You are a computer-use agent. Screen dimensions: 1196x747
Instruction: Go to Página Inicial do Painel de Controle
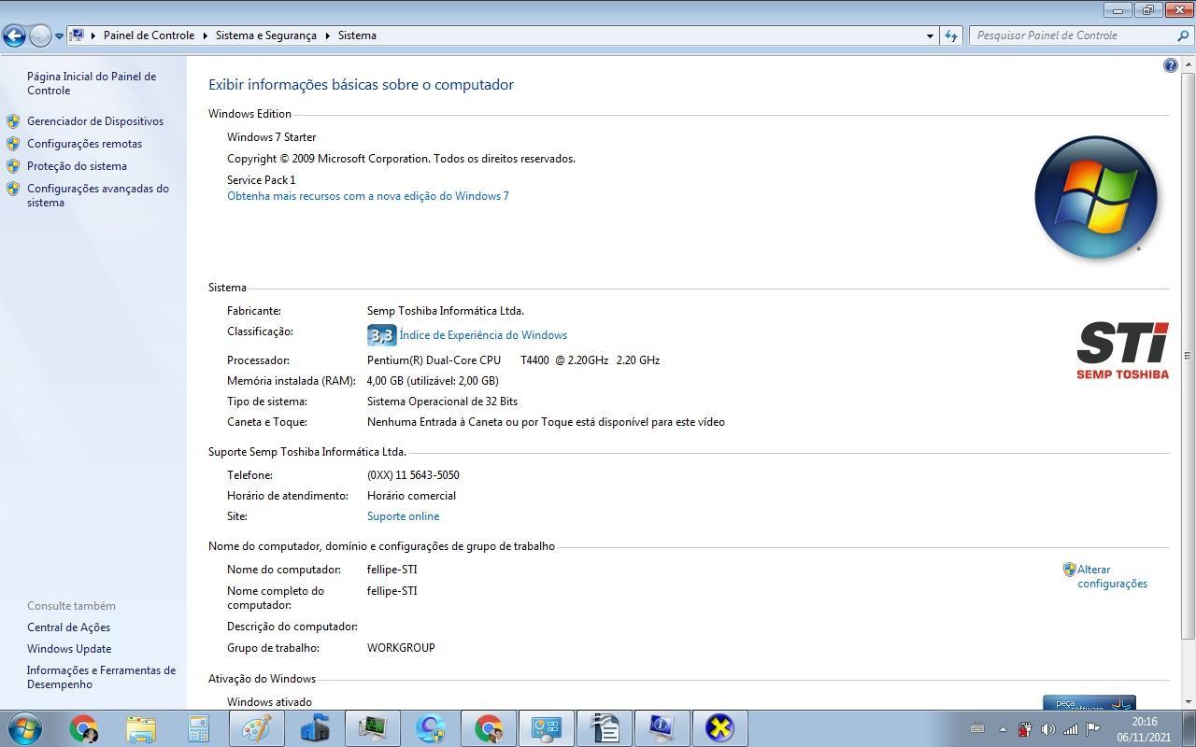92,83
